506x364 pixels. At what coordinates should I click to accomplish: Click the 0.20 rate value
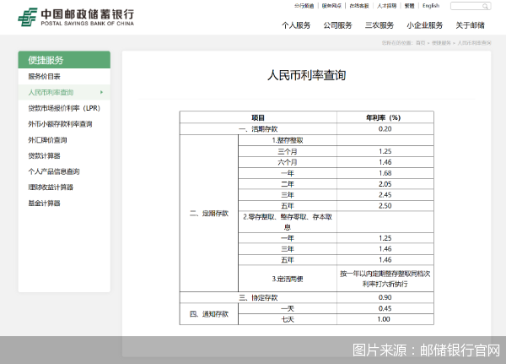(x=385, y=129)
